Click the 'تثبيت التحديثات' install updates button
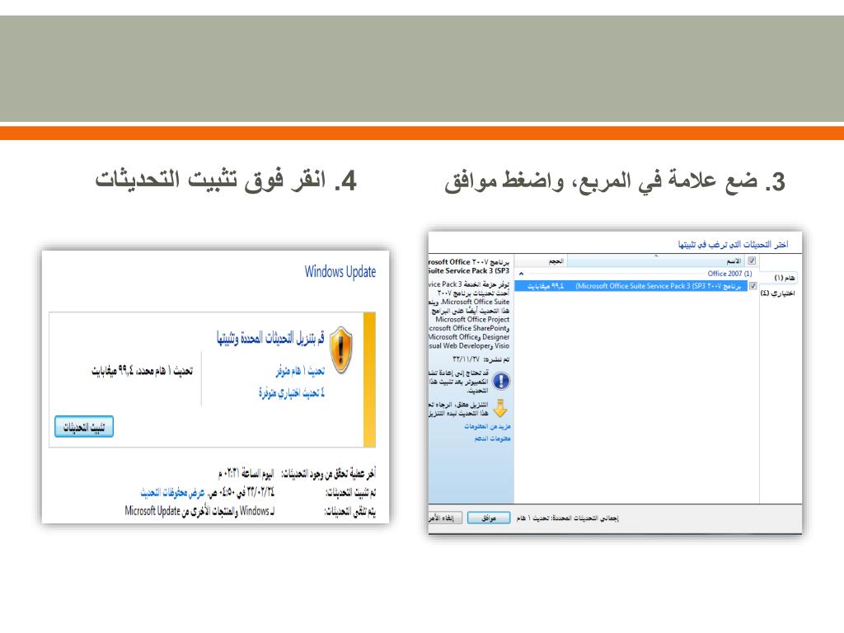844x633 pixels. pos(84,427)
